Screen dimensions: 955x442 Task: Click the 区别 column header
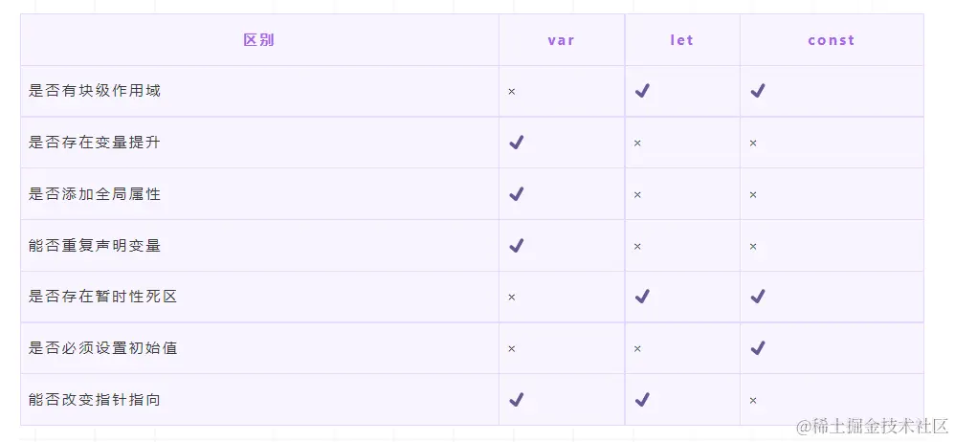[259, 40]
